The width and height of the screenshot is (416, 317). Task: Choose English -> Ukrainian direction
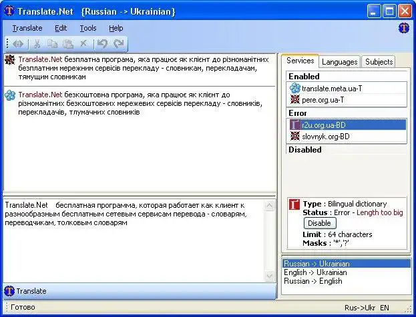pyautogui.click(x=347, y=272)
